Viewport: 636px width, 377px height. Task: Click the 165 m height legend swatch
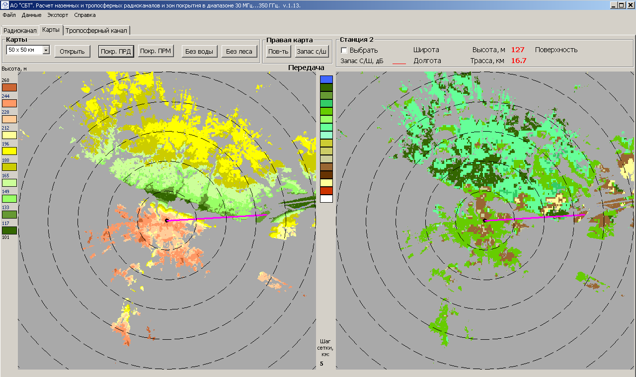pos(9,183)
